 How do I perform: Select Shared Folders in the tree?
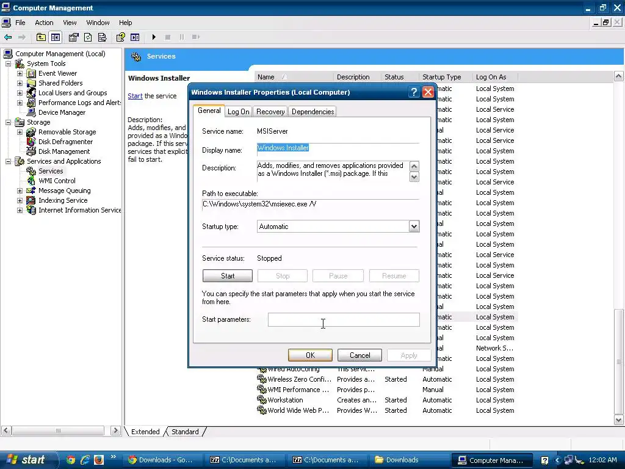click(60, 83)
